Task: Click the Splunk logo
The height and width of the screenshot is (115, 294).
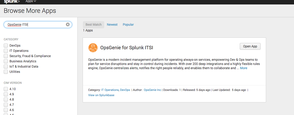Action: pos(12,2)
